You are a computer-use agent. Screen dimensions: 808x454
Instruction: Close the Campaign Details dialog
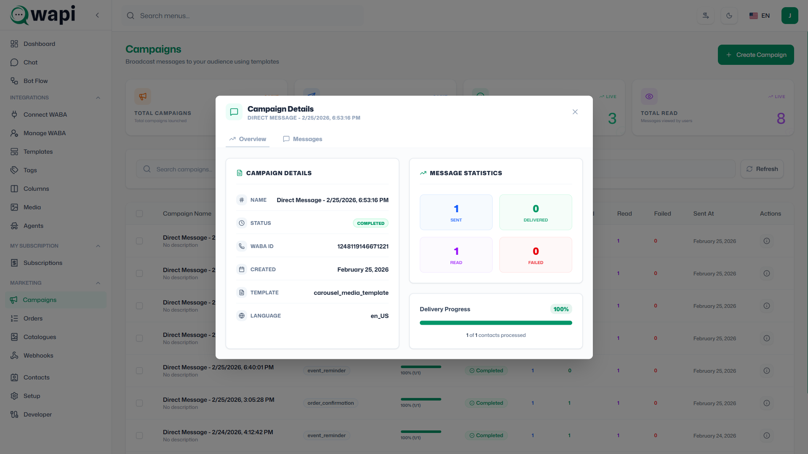pos(575,112)
